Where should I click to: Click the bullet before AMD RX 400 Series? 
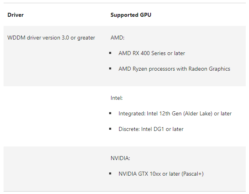click(x=110, y=53)
